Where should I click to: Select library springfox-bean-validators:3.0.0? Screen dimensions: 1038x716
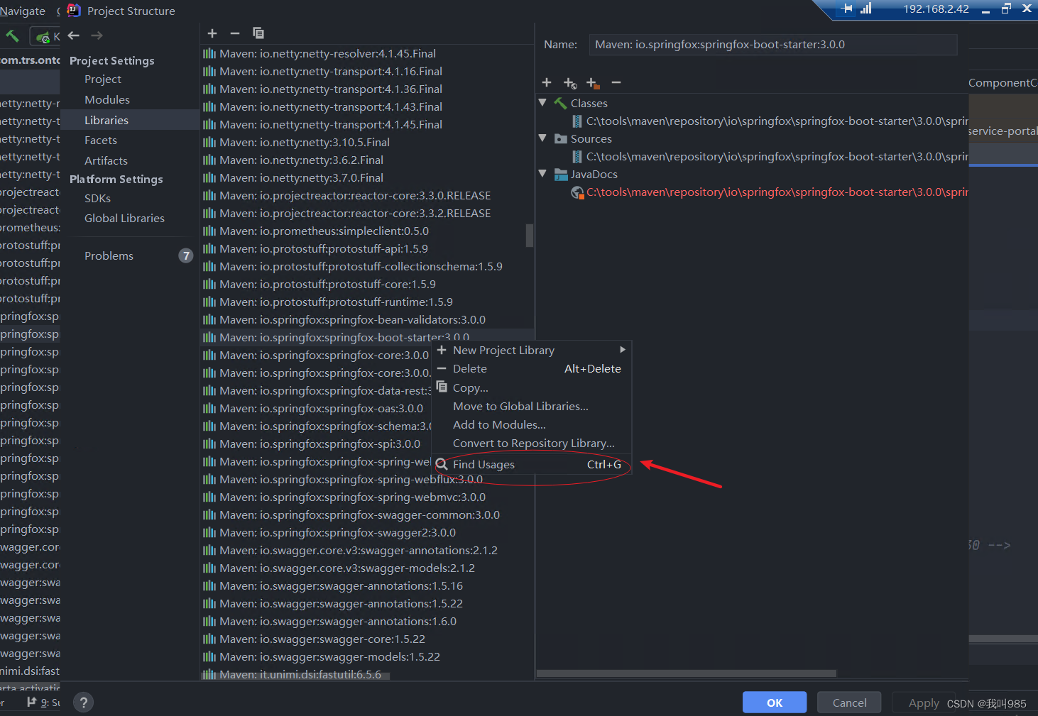(367, 320)
